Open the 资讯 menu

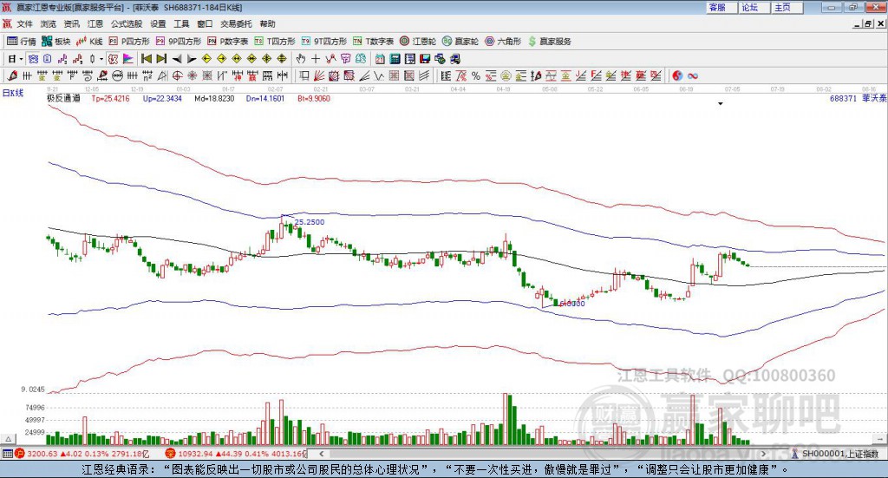71,23
